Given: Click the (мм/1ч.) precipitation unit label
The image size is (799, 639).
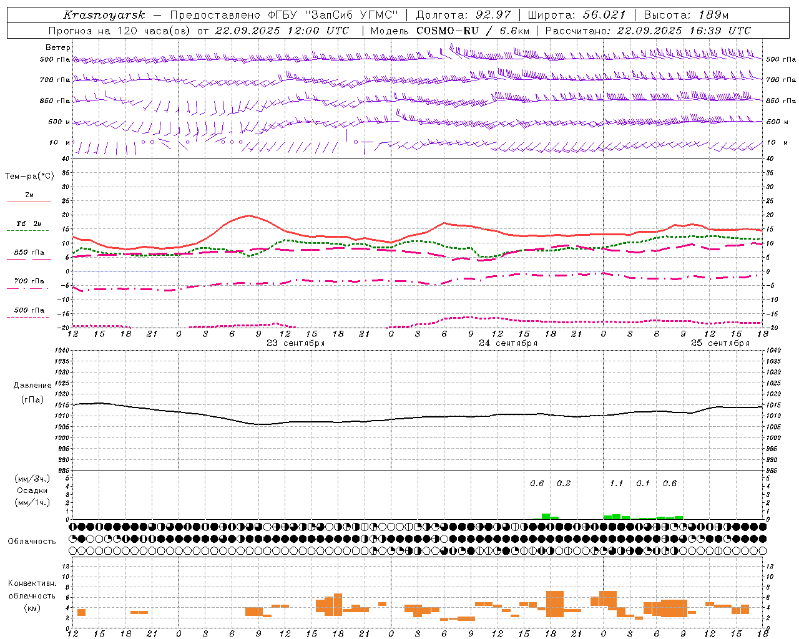Looking at the screenshot, I should click(32, 502).
